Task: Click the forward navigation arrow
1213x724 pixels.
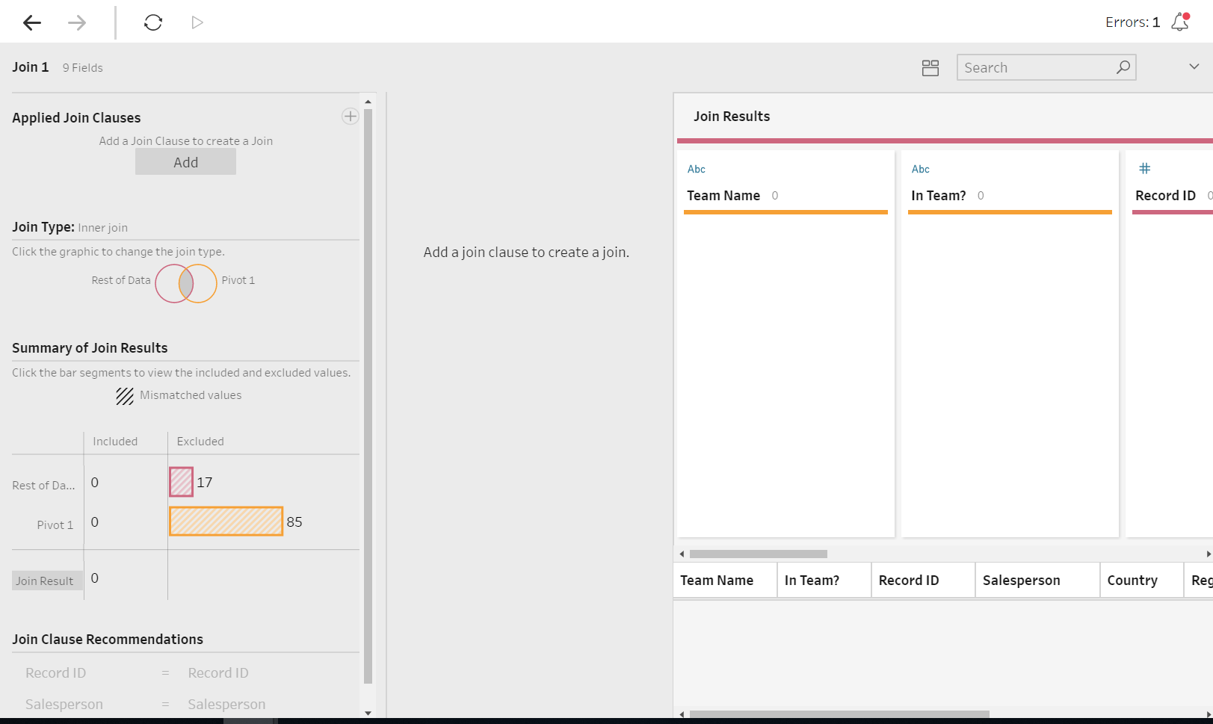Action: tap(76, 22)
